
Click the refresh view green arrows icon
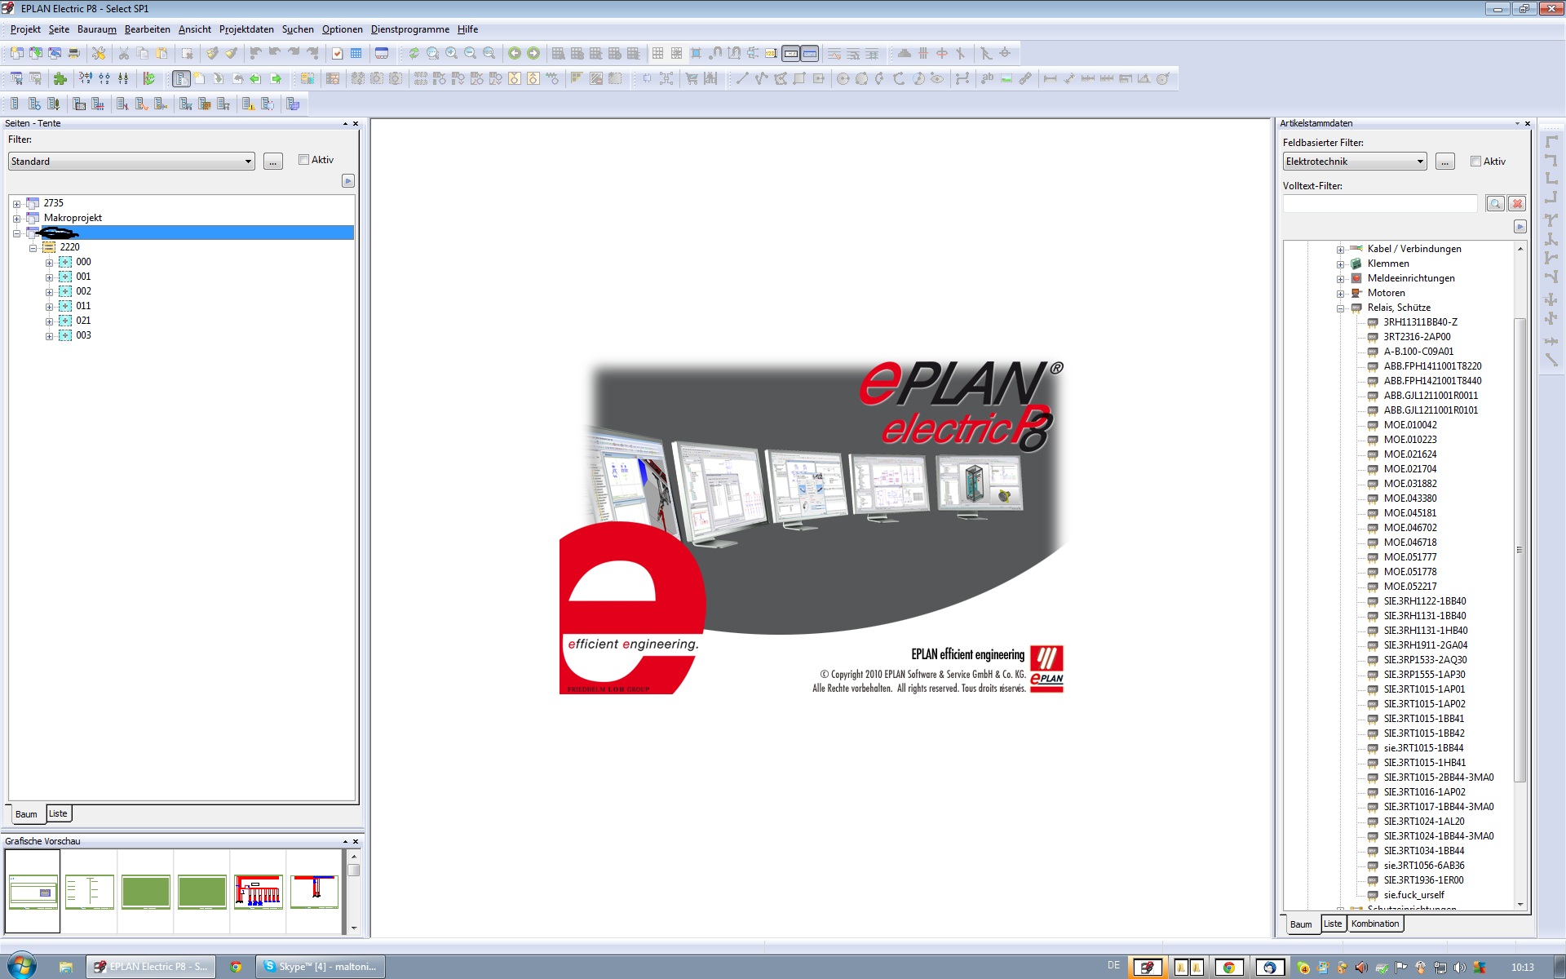coord(414,53)
